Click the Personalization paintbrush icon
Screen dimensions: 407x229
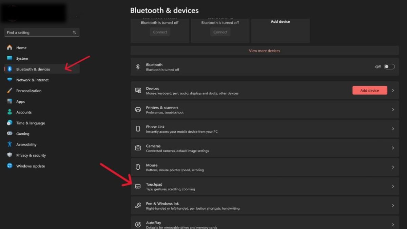[9, 91]
